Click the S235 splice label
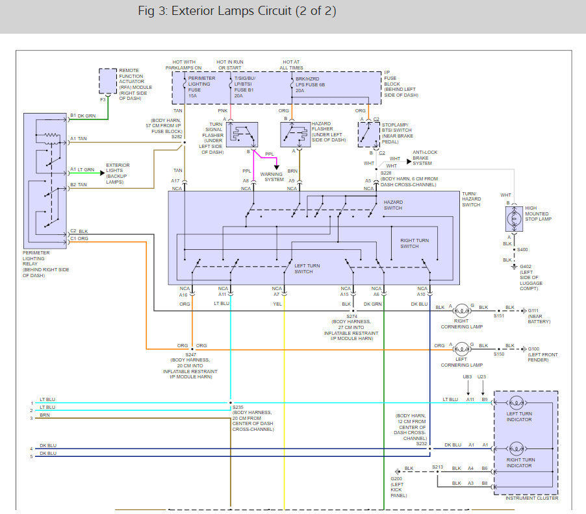 click(x=238, y=408)
